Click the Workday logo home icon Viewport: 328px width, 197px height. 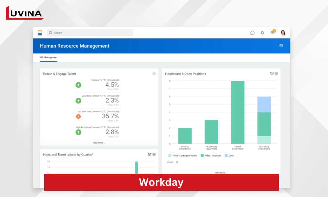[x=40, y=33]
